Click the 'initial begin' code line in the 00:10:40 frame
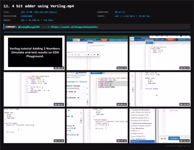Image resolution: width=194 pixels, height=150 pixels. (x=152, y=89)
